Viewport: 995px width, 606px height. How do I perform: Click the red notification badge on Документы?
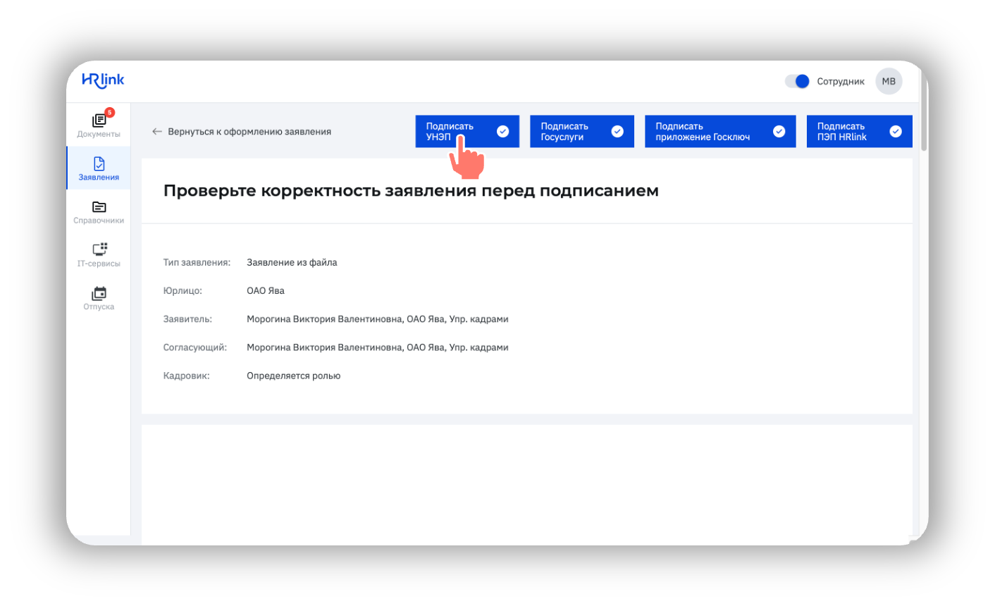pos(109,112)
